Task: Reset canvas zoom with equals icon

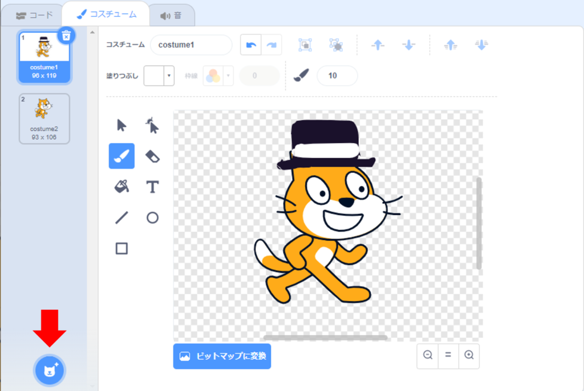Action: coord(448,355)
